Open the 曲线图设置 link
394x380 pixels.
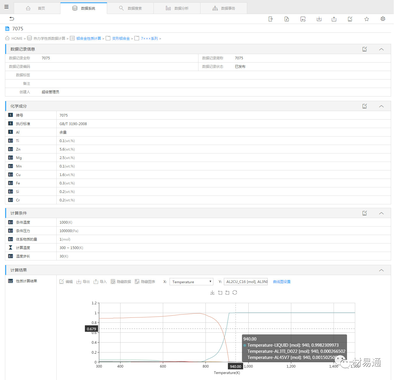pos(282,282)
